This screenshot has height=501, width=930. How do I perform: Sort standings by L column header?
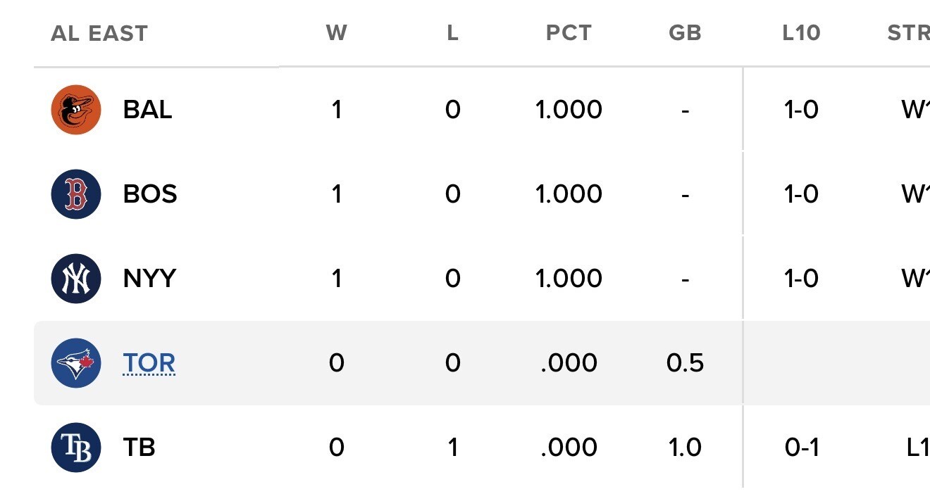452,33
